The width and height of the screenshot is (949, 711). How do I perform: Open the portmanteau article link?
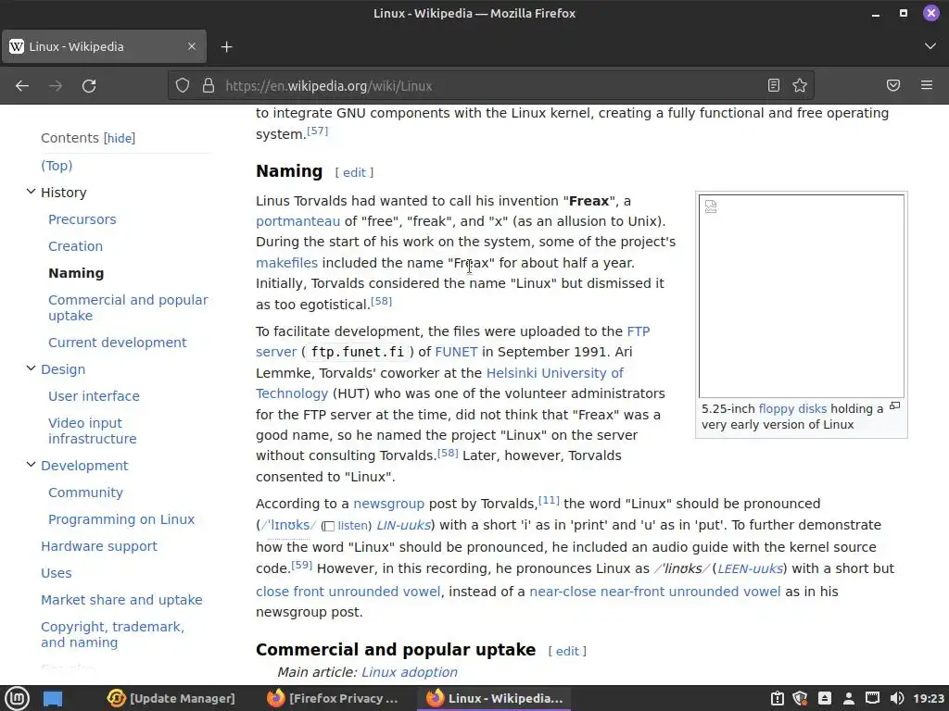point(297,221)
